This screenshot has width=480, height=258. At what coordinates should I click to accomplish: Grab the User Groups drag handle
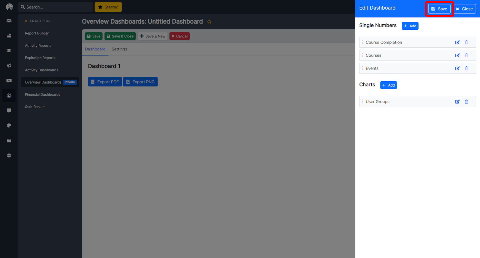coord(362,102)
